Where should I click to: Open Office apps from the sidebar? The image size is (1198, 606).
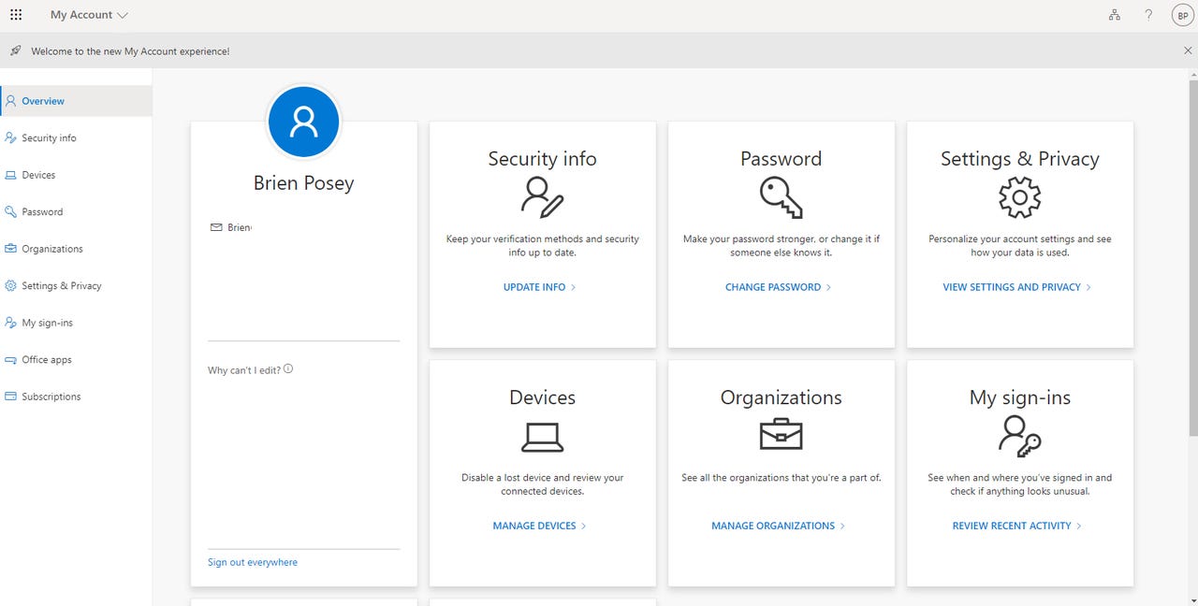tap(46, 359)
